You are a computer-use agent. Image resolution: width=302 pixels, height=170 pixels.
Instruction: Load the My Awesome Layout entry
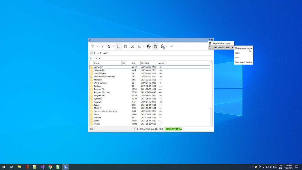point(243,48)
